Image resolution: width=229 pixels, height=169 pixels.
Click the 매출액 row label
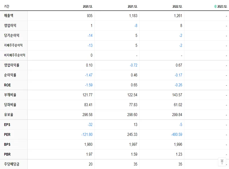(9, 16)
